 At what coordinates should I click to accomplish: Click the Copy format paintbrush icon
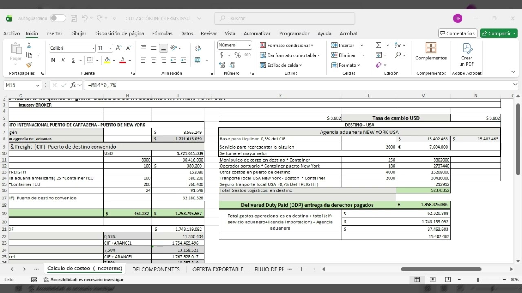click(29, 65)
